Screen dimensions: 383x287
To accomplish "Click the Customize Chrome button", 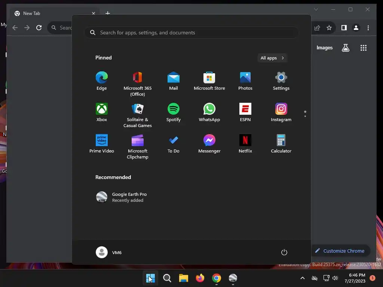I will point(340,251).
